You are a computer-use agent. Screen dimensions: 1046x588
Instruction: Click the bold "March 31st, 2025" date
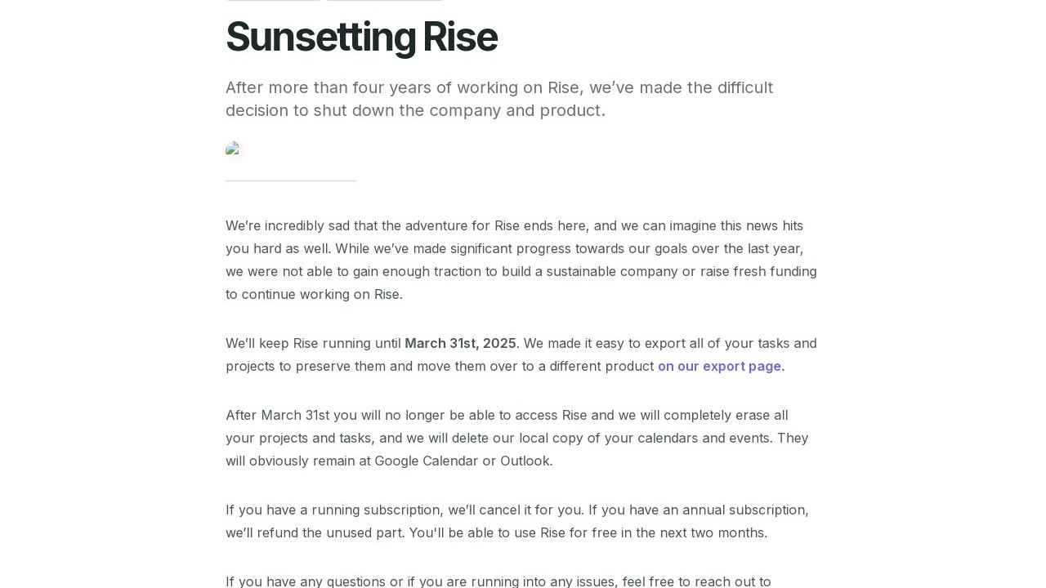(x=460, y=344)
